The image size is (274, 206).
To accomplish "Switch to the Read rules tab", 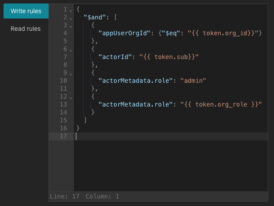I will [x=26, y=29].
